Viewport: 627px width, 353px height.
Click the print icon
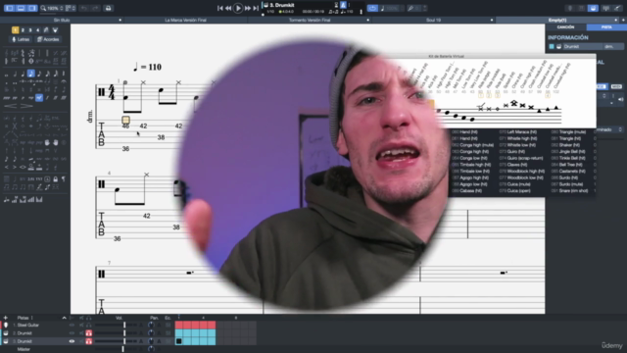pos(108,8)
